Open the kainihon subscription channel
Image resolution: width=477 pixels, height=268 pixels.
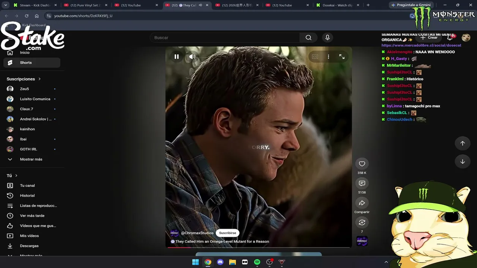[x=32, y=129]
